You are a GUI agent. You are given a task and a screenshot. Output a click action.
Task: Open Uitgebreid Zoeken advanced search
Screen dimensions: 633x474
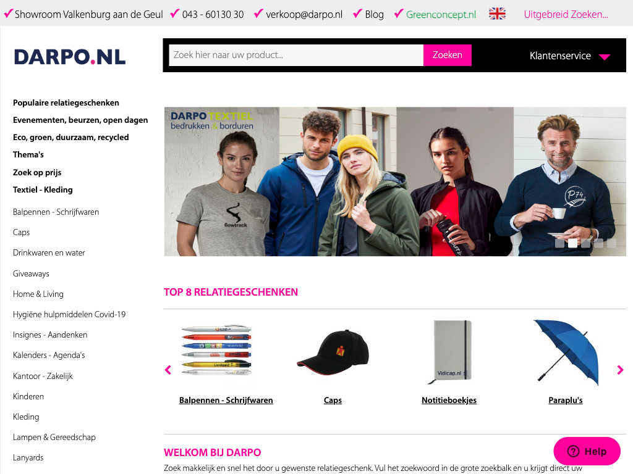pyautogui.click(x=566, y=15)
